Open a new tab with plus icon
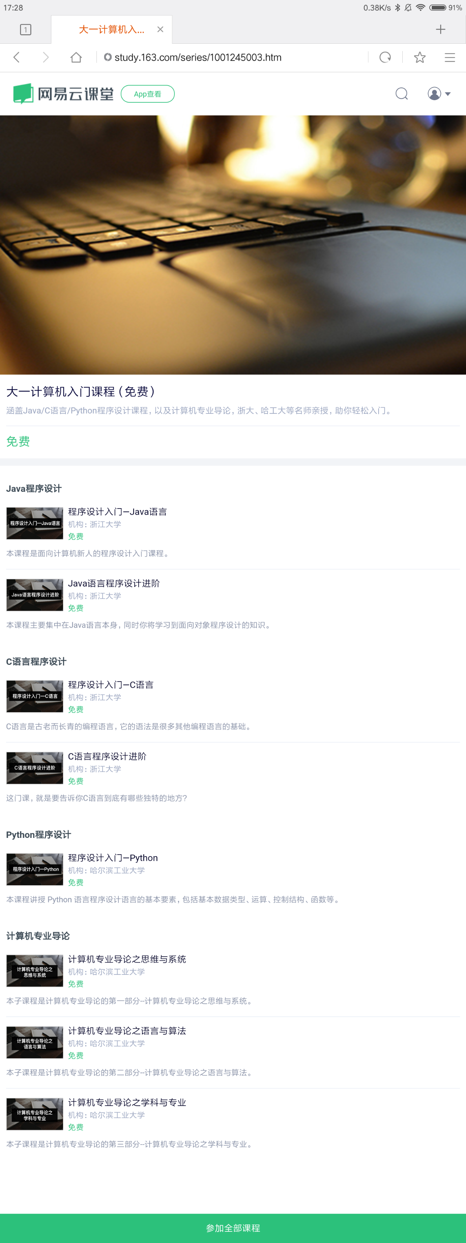The image size is (466, 1243). (441, 30)
